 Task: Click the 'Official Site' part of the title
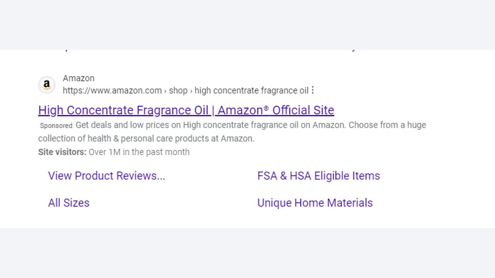point(303,110)
